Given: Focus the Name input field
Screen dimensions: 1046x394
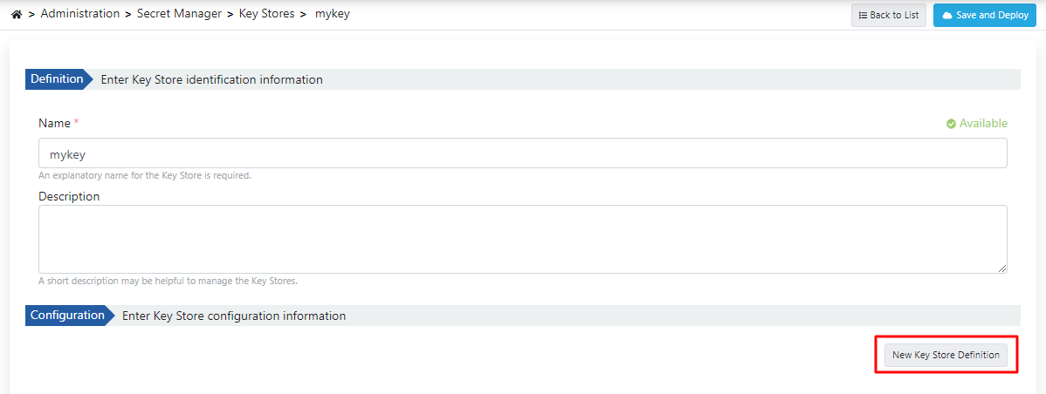Looking at the screenshot, I should click(522, 153).
